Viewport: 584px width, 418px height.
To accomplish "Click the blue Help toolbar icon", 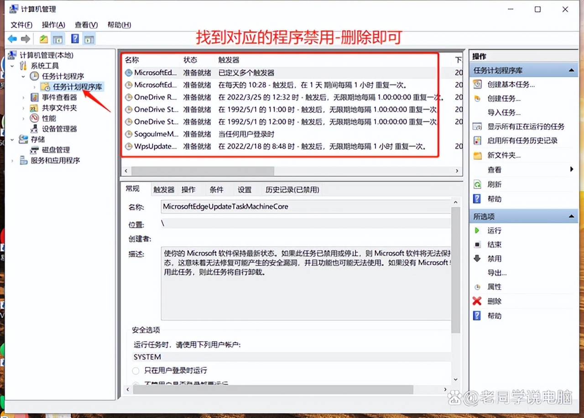I will 75,39.
